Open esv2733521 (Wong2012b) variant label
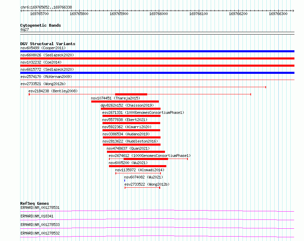This screenshot has height=241, width=304. click(x=43, y=84)
